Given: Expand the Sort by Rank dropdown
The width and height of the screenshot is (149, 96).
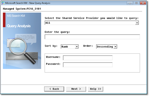Looking at the screenshot, I should [69, 47].
